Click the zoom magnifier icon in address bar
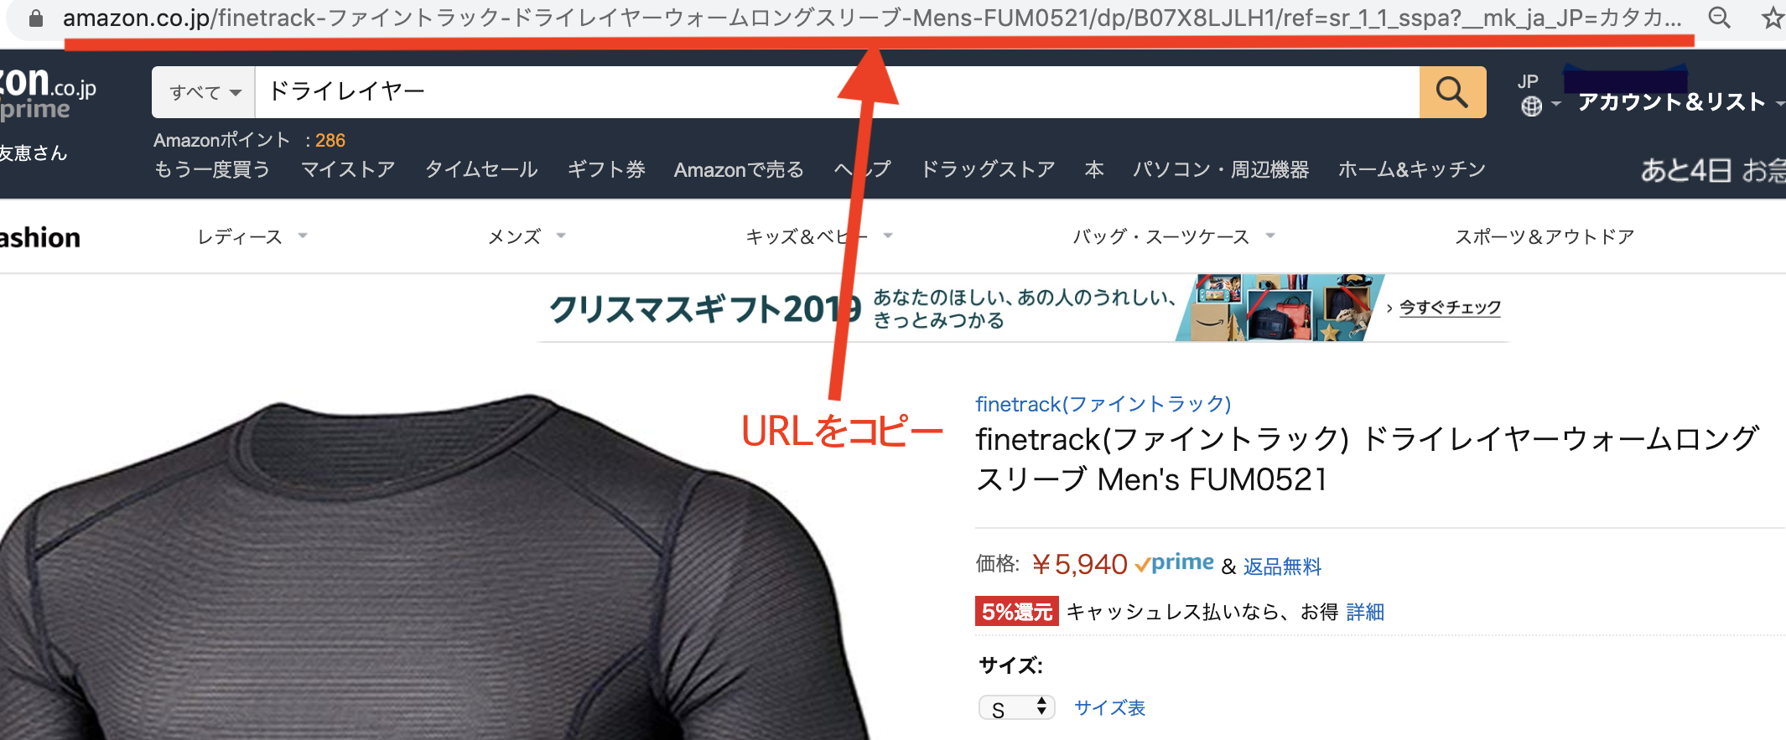 [x=1720, y=18]
